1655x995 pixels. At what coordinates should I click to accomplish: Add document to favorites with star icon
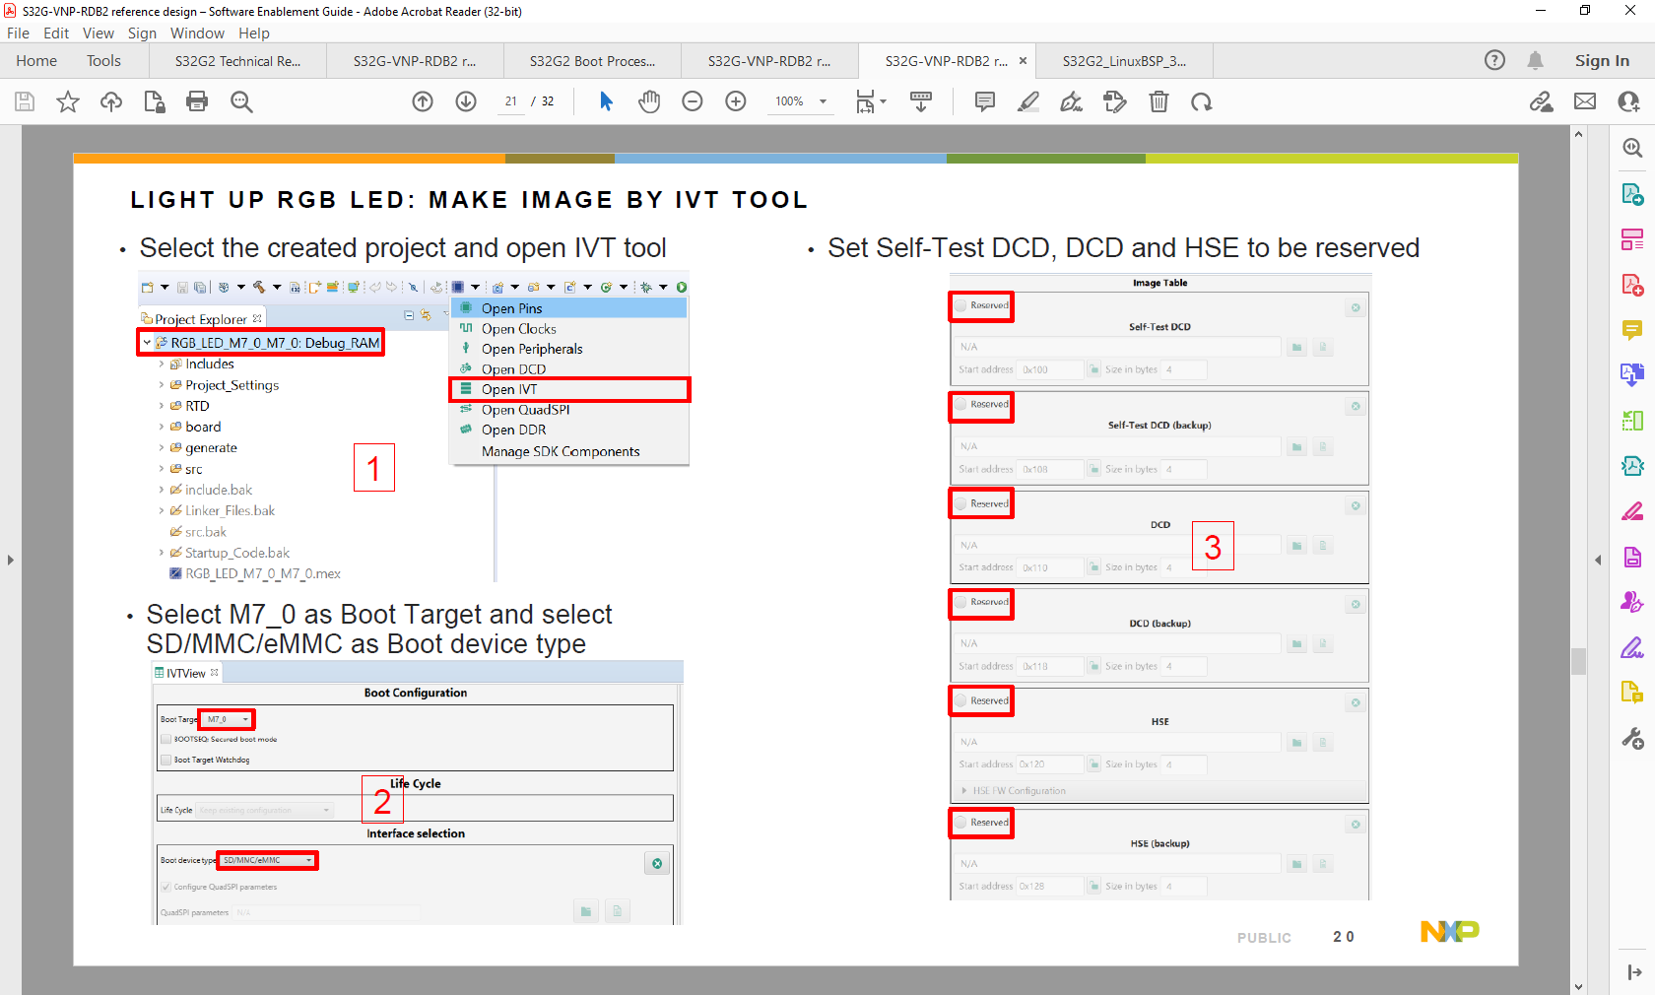tap(67, 101)
